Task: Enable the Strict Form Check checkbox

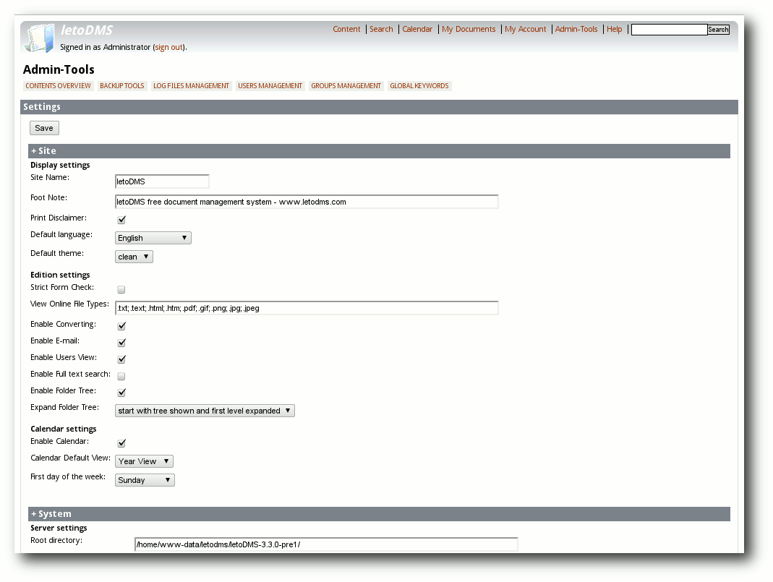Action: (x=121, y=289)
